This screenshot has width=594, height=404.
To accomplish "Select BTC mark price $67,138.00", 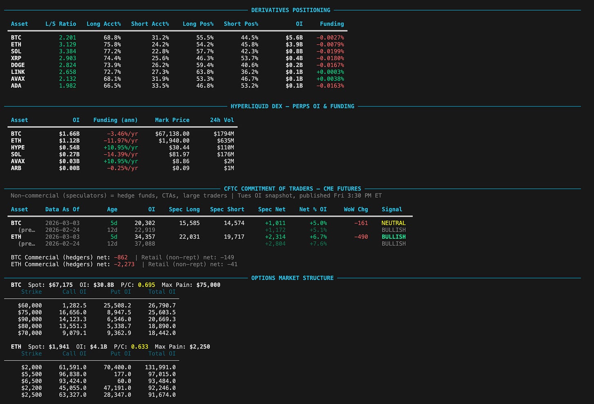I will [172, 134].
